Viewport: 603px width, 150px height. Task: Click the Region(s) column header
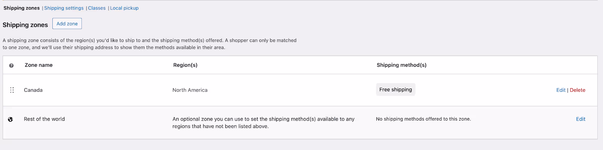[x=185, y=65]
